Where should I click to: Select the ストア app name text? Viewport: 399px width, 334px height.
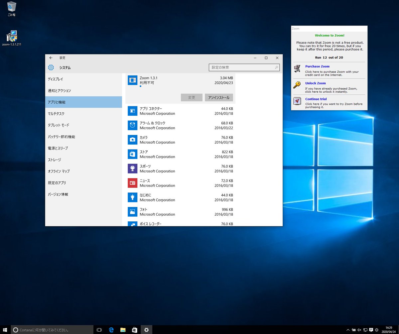144,152
